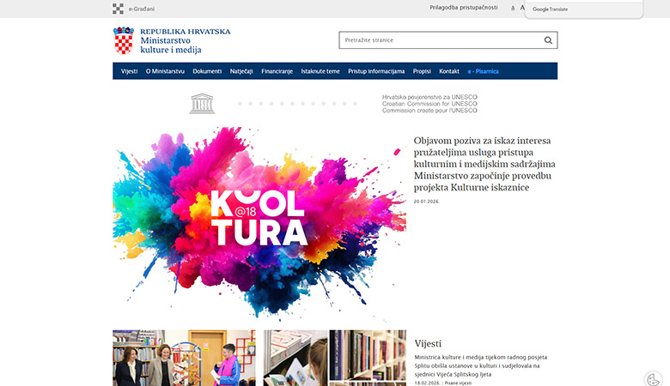The height and width of the screenshot is (386, 670).
Task: Open the Kulturne iskaznice headline article
Action: [x=484, y=164]
